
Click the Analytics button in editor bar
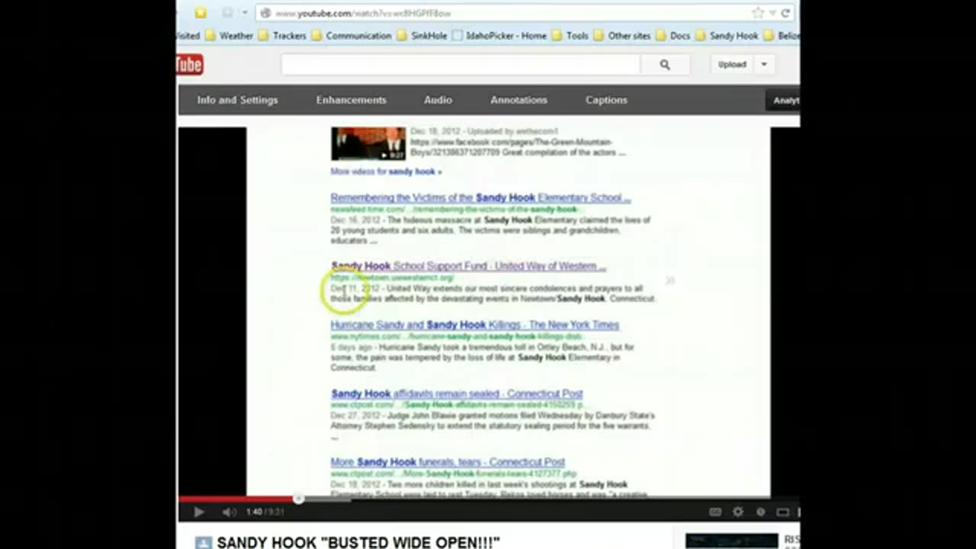click(x=783, y=100)
